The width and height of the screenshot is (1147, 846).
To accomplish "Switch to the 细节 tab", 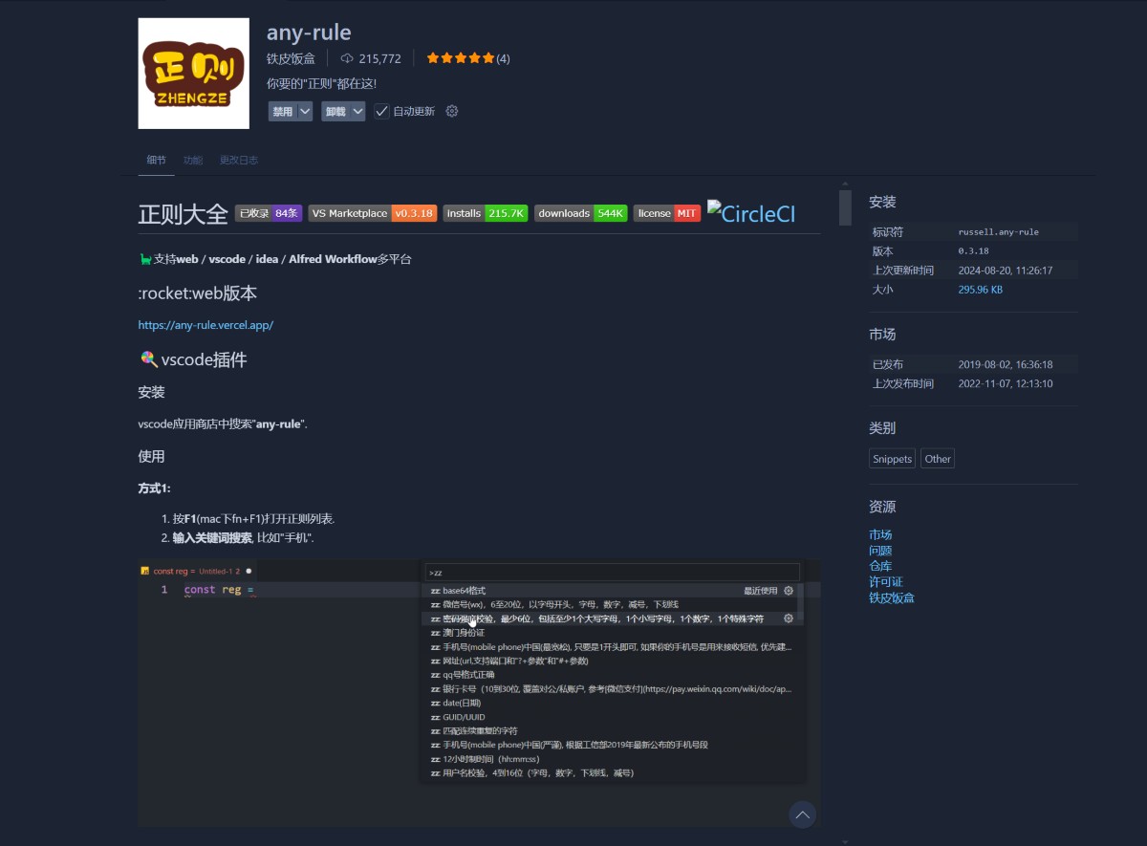I will coord(156,160).
